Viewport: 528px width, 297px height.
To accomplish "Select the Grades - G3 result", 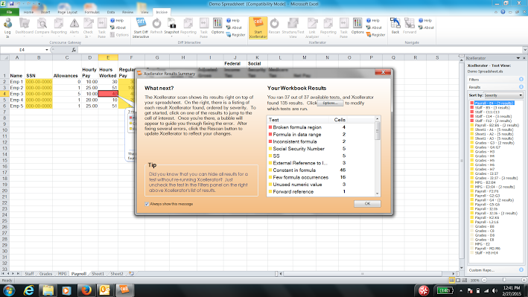I will click(x=492, y=143).
